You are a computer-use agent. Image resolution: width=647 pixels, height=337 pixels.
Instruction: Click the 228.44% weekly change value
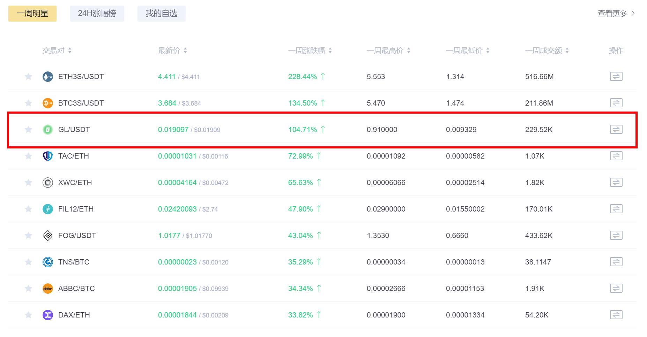point(303,77)
